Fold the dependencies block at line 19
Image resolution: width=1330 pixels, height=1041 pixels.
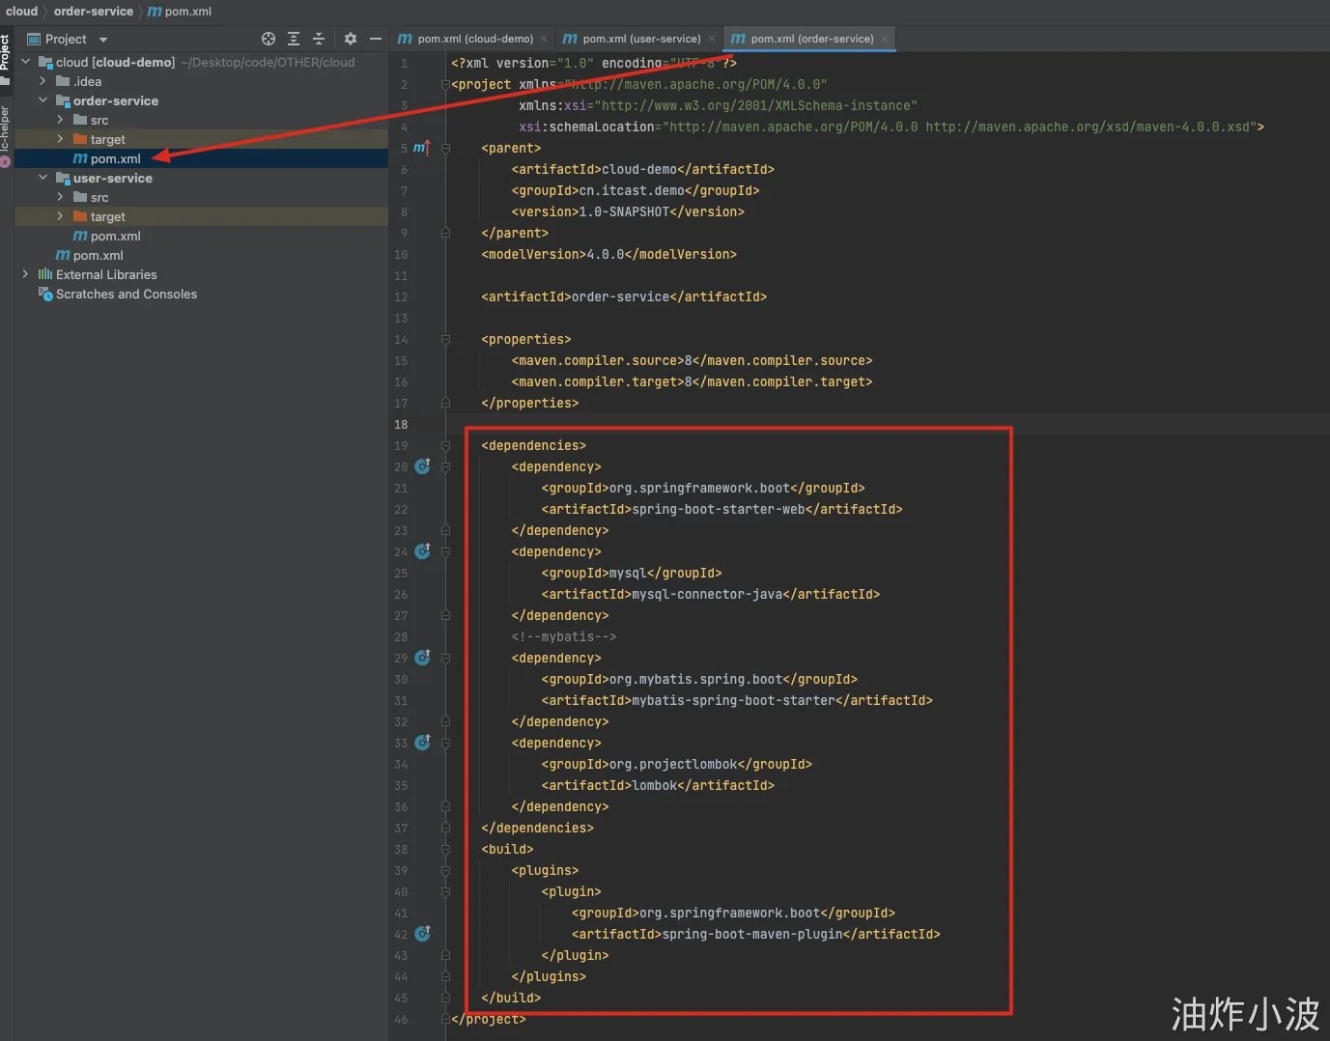(446, 446)
